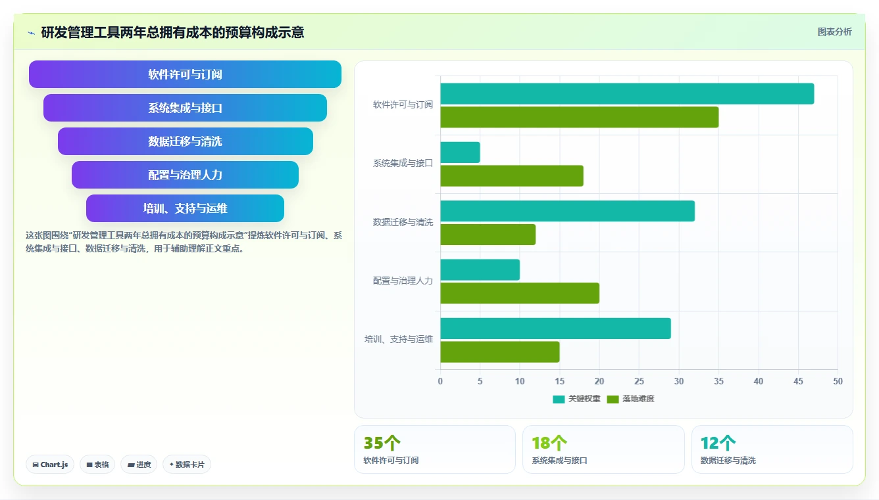This screenshot has height=500, width=879.
Task: Select the 系统集成与接口 funnel bar
Action: pos(185,108)
